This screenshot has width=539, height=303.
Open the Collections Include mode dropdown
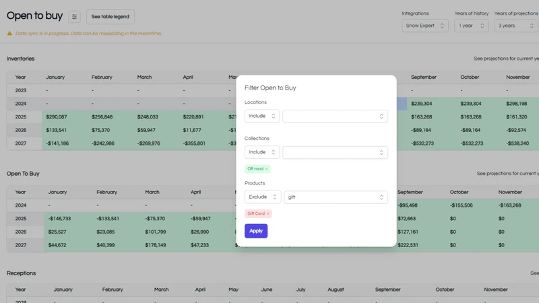(262, 152)
